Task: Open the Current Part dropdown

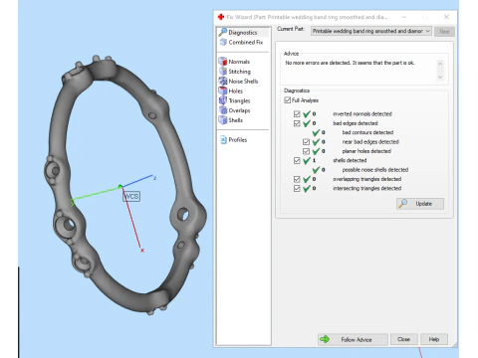Action: click(x=371, y=31)
